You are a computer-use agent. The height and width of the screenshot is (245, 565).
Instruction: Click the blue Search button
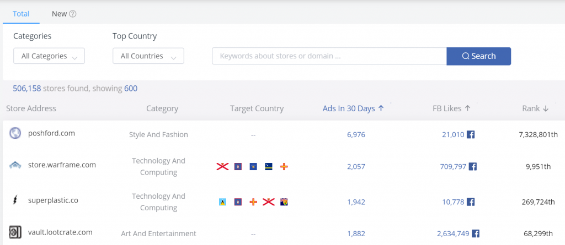pyautogui.click(x=478, y=56)
